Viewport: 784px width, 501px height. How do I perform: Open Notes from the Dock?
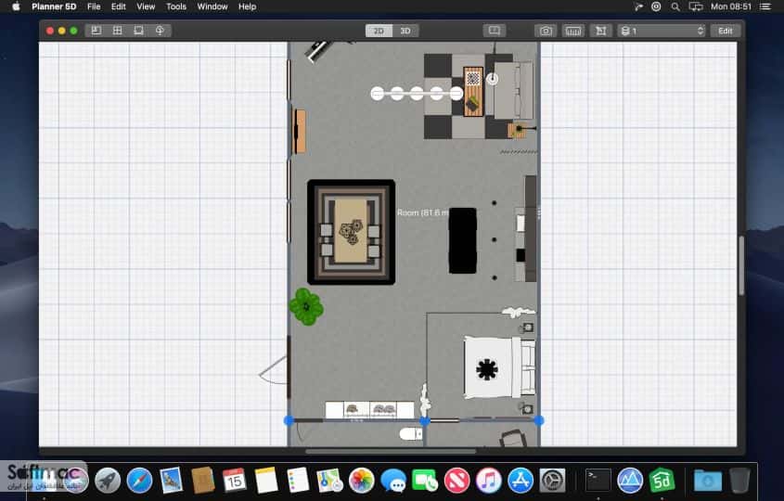pos(266,480)
